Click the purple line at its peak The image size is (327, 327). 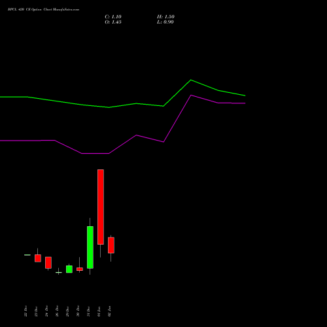click(191, 95)
